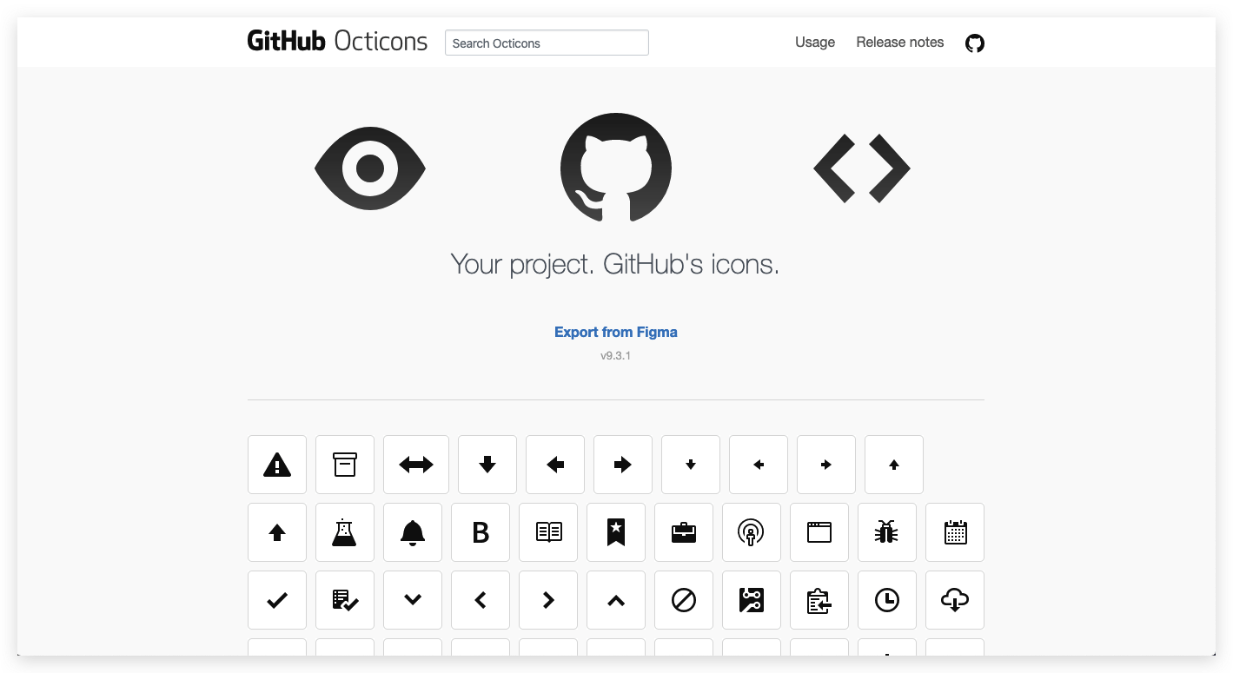Viewport: 1233px width, 673px height.
Task: Select the open book icon tile
Action: tap(548, 532)
